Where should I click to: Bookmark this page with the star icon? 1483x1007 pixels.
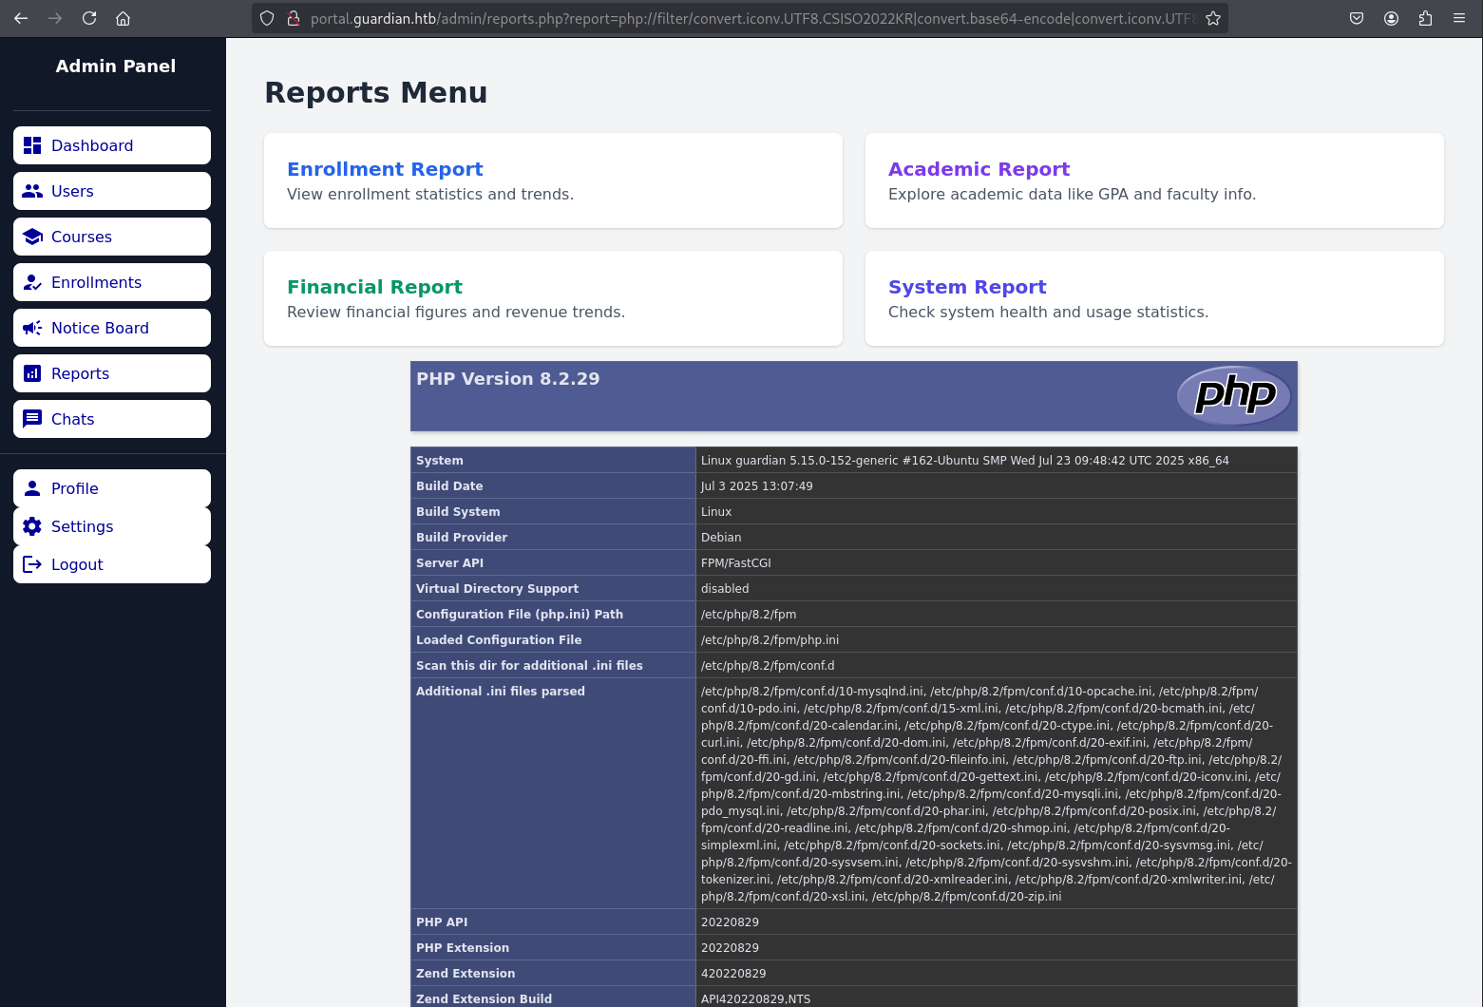point(1213,18)
